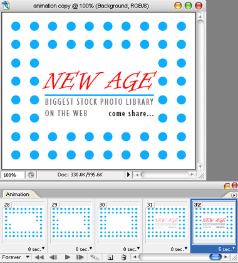Click the status bar icon beside the zoom field

click(31, 175)
